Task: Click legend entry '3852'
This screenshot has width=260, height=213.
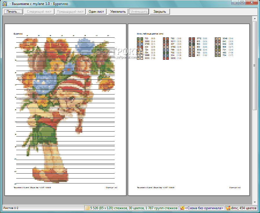Action: pyautogui.click(x=147, y=41)
